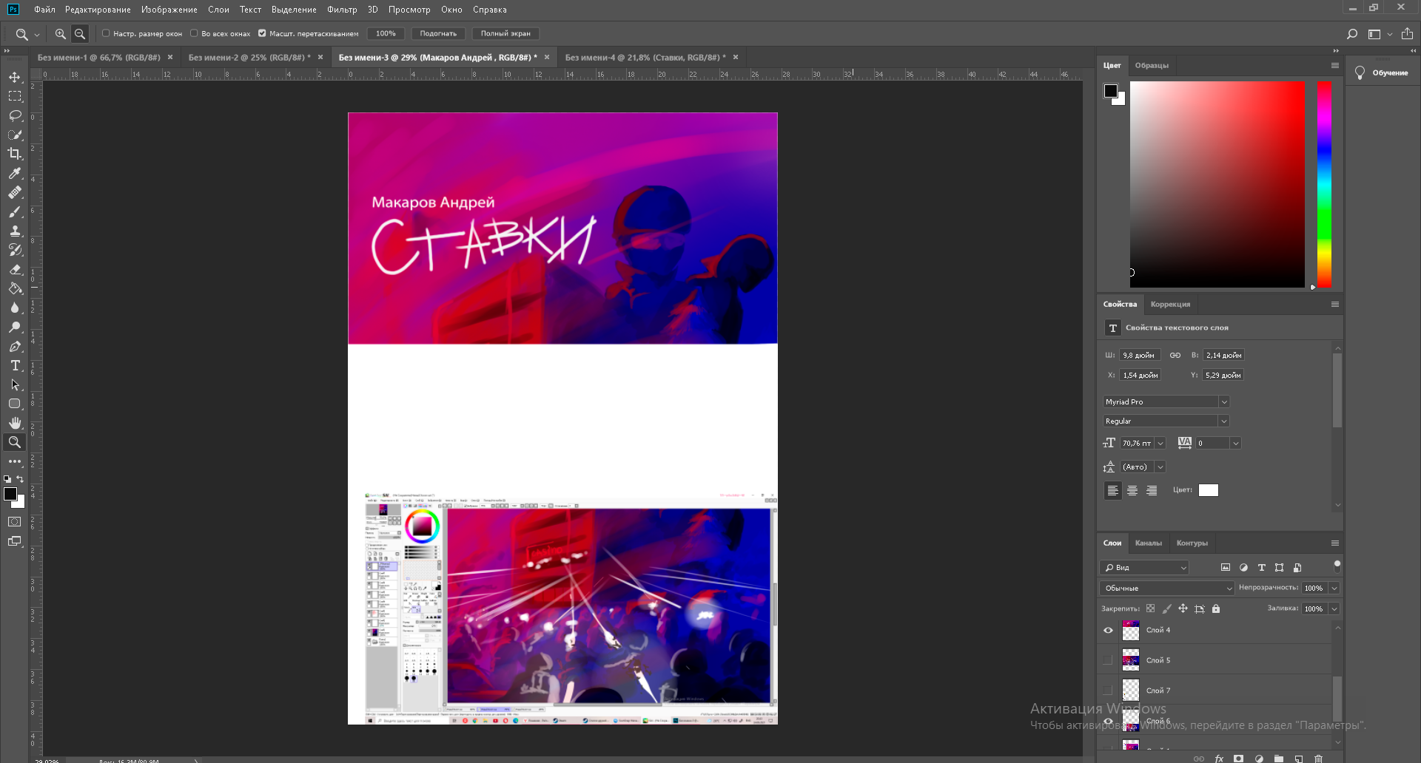Select the Brush tool

(x=15, y=212)
